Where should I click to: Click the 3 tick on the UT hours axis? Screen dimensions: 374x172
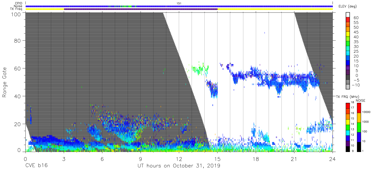[64, 159]
